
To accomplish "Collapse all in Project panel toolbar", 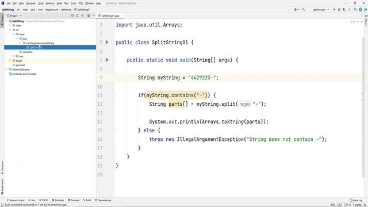I will pos(82,16).
